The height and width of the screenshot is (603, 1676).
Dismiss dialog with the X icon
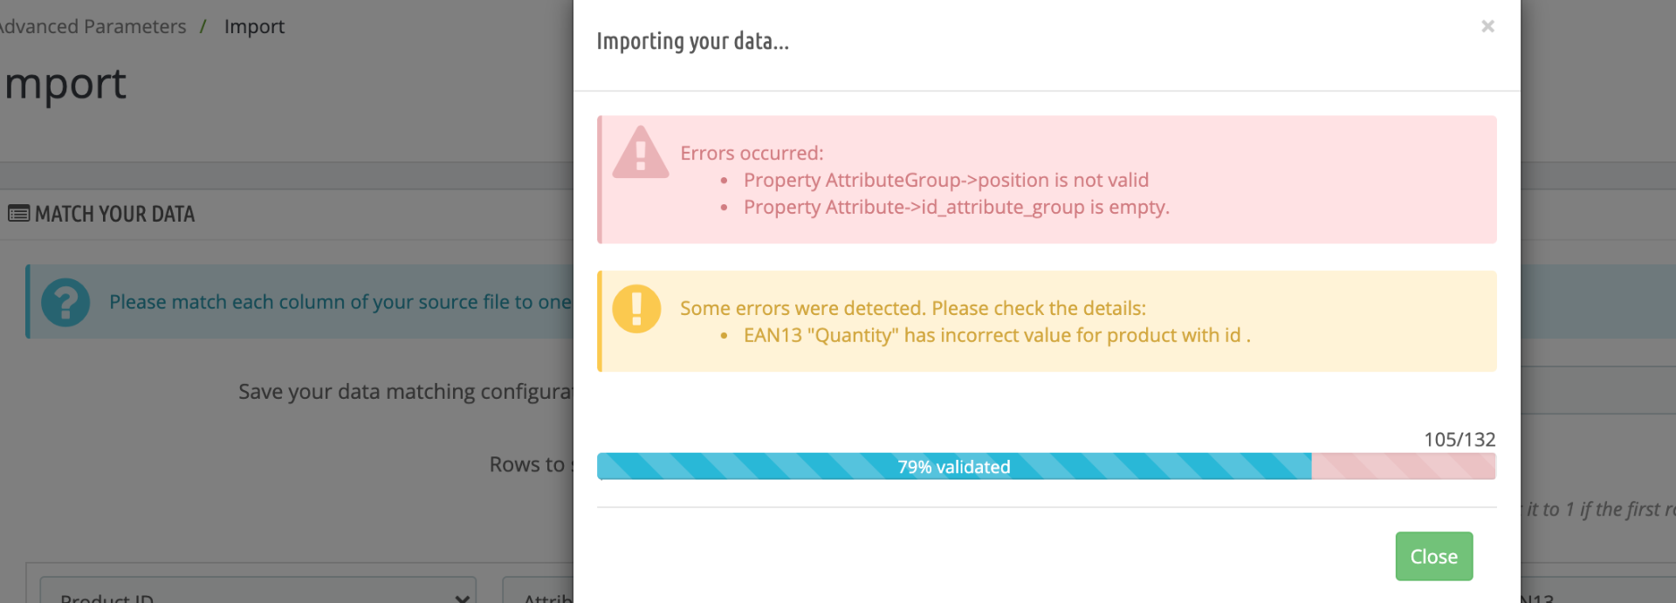1487,27
